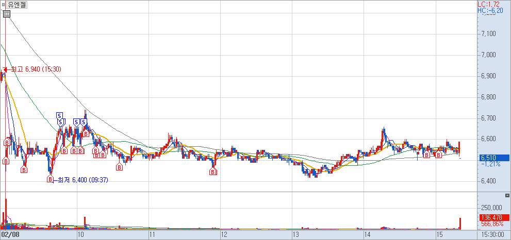Click the 11 o'clock time axis label
This screenshot has width=511, height=240.
pos(152,234)
